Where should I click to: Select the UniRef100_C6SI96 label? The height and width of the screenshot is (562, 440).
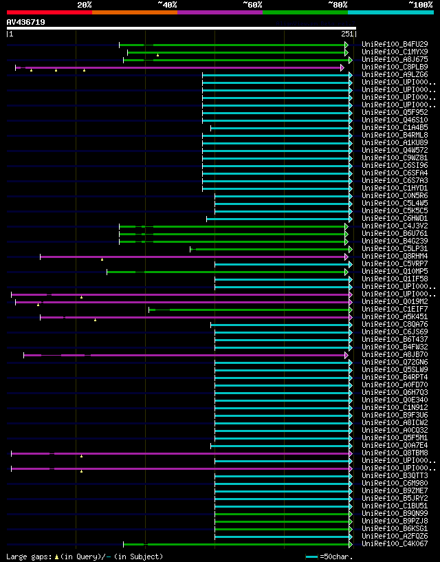coord(395,165)
